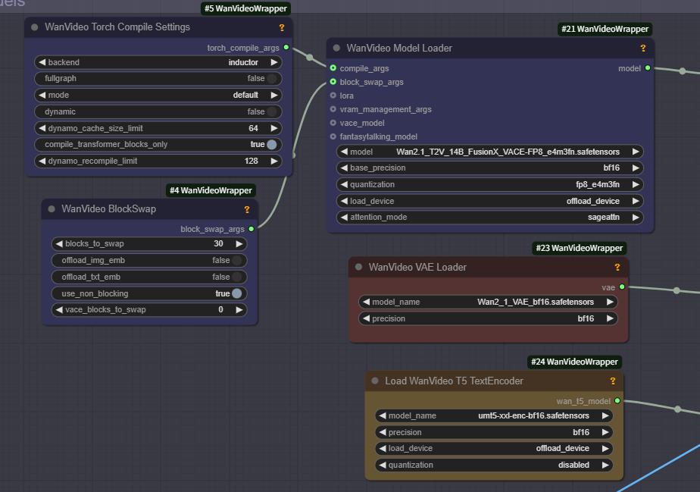
Task: Click the fantasytalking_model input connector
Action: point(333,136)
